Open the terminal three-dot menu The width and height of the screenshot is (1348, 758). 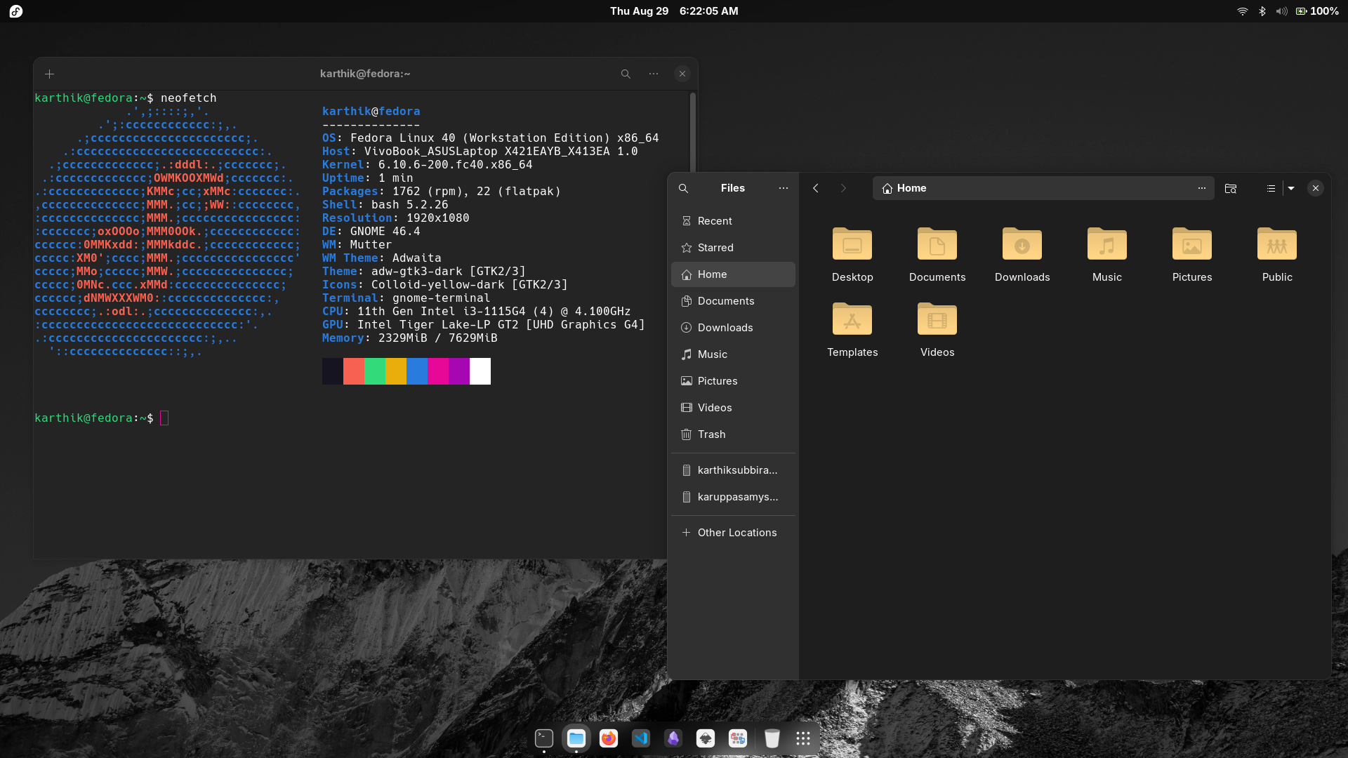tap(654, 74)
